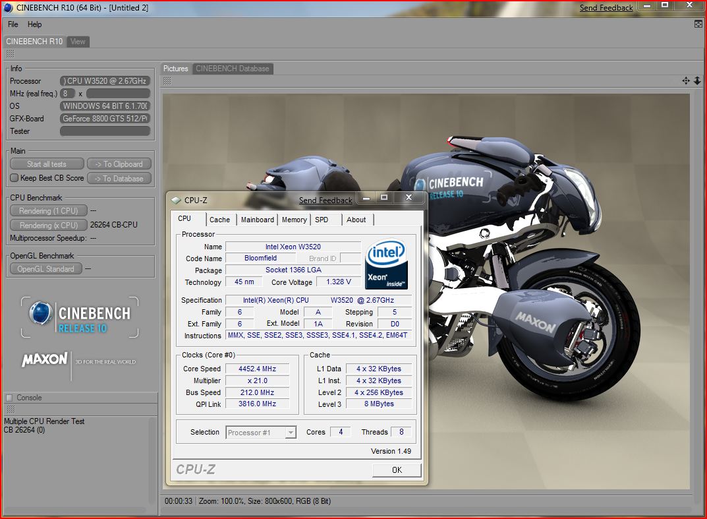Click the Cores value 4

click(341, 432)
